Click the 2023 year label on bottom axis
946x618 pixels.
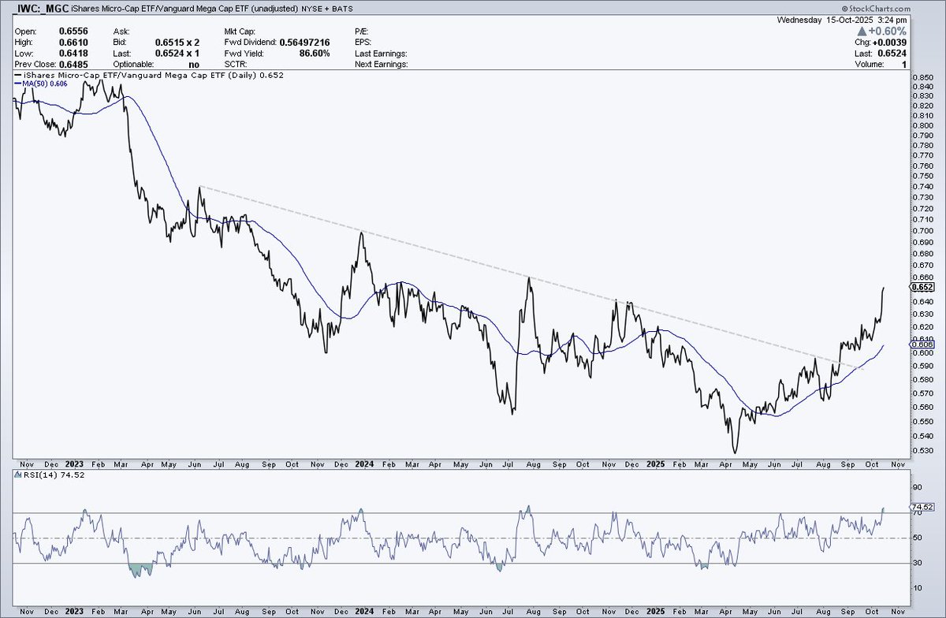(x=76, y=466)
